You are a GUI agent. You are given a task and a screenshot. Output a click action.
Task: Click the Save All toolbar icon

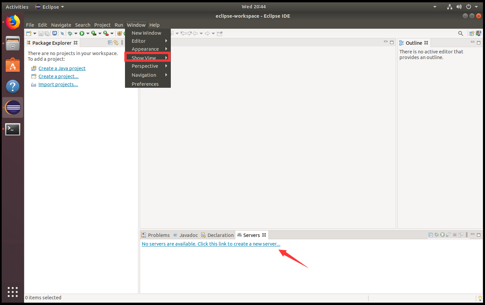[x=47, y=33]
